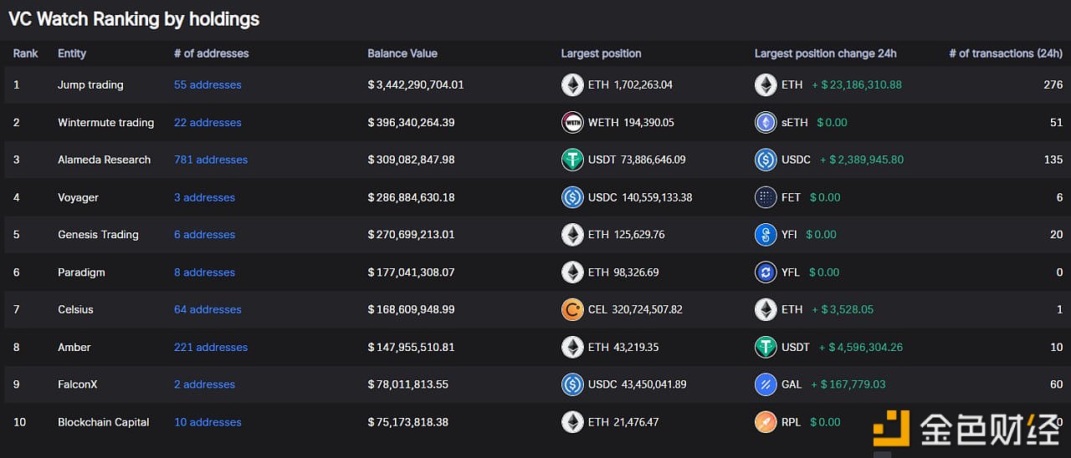Screen dimensions: 1071x458
Task: Click the USDC icon in Alameda Research's 24h change
Action: pyautogui.click(x=766, y=160)
